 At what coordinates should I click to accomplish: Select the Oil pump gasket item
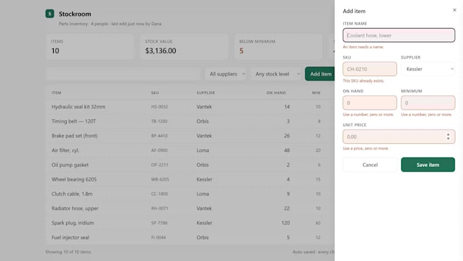[70, 165]
